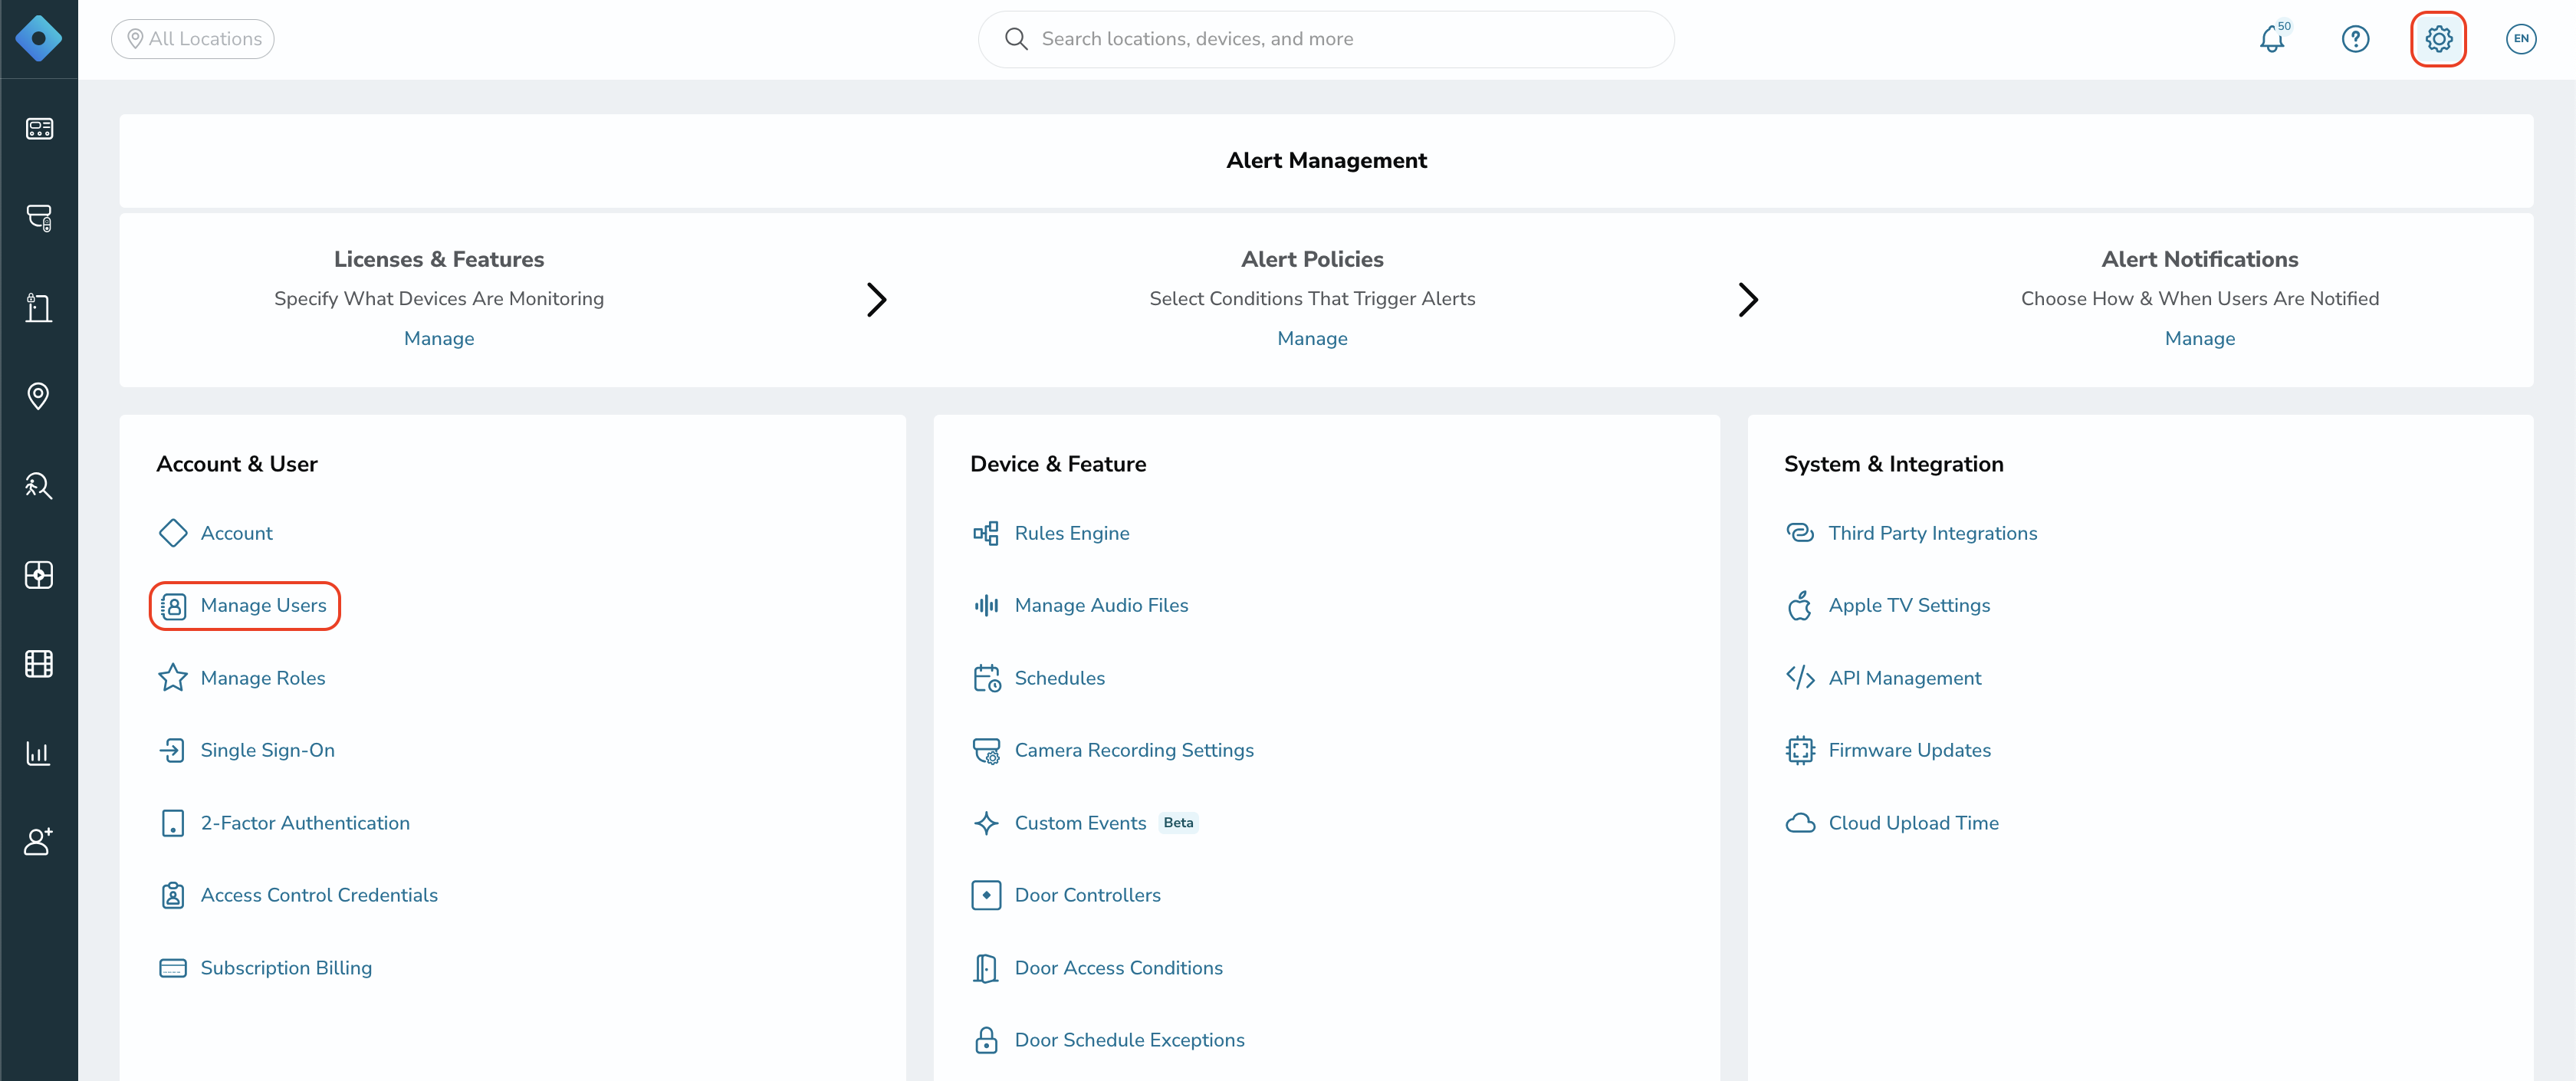Click the Subscription Billing card icon
The height and width of the screenshot is (1081, 2576).
click(173, 968)
